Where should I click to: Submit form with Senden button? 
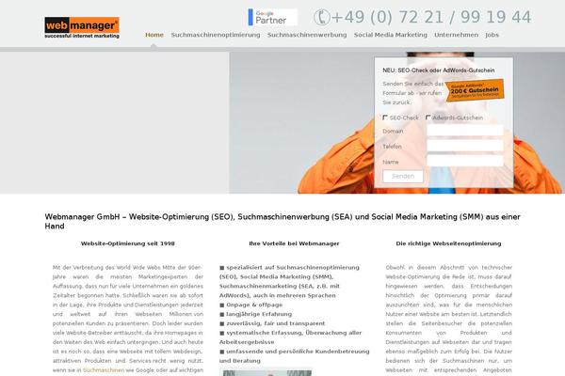coord(403,177)
